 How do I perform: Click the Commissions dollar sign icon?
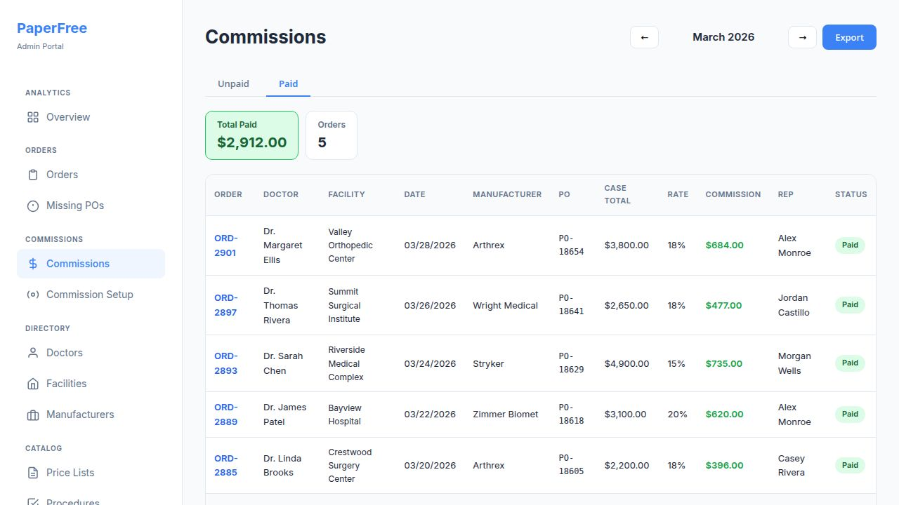(x=33, y=264)
